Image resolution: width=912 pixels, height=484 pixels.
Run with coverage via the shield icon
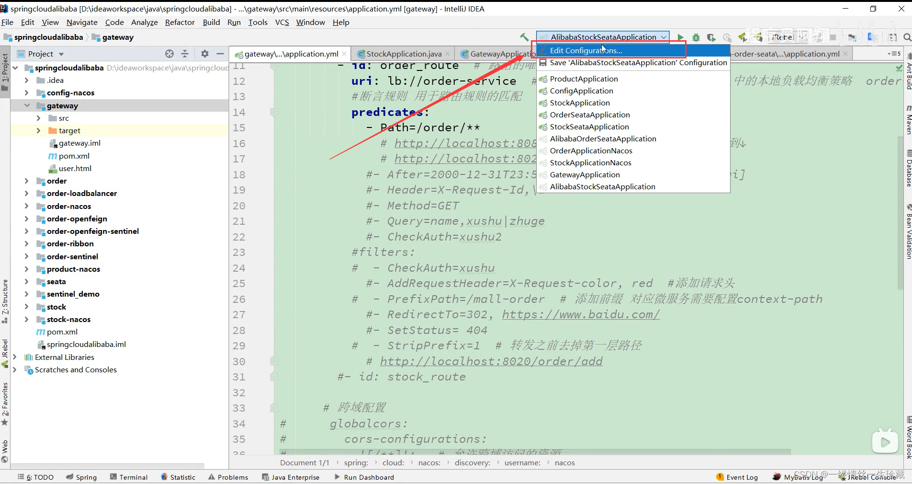point(711,37)
